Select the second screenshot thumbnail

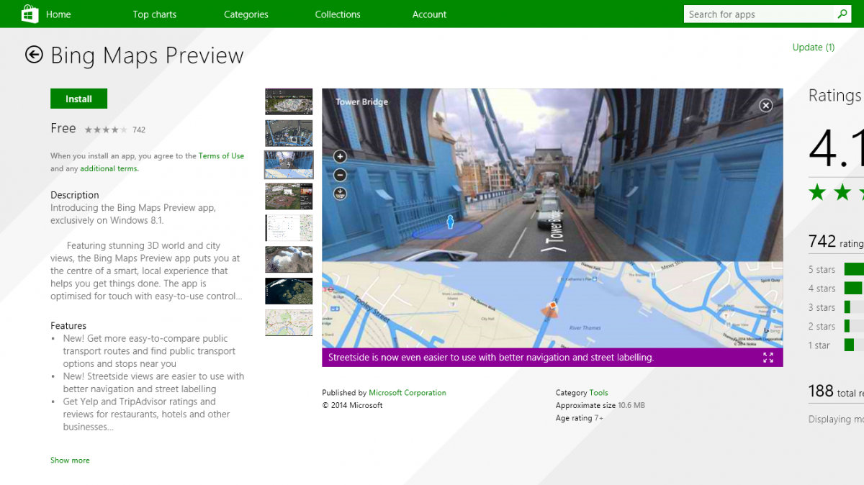point(289,133)
